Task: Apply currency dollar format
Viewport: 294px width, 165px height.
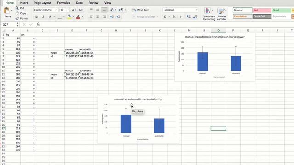Action: (x=165, y=16)
